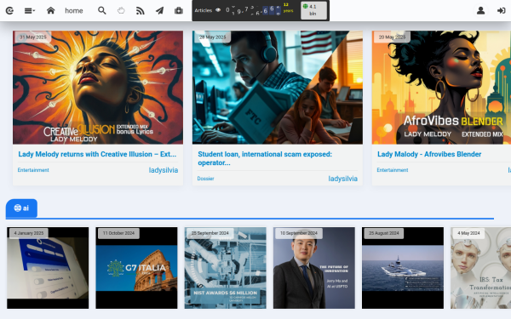Open the user profile icon
This screenshot has height=319, width=511.
pos(480,11)
